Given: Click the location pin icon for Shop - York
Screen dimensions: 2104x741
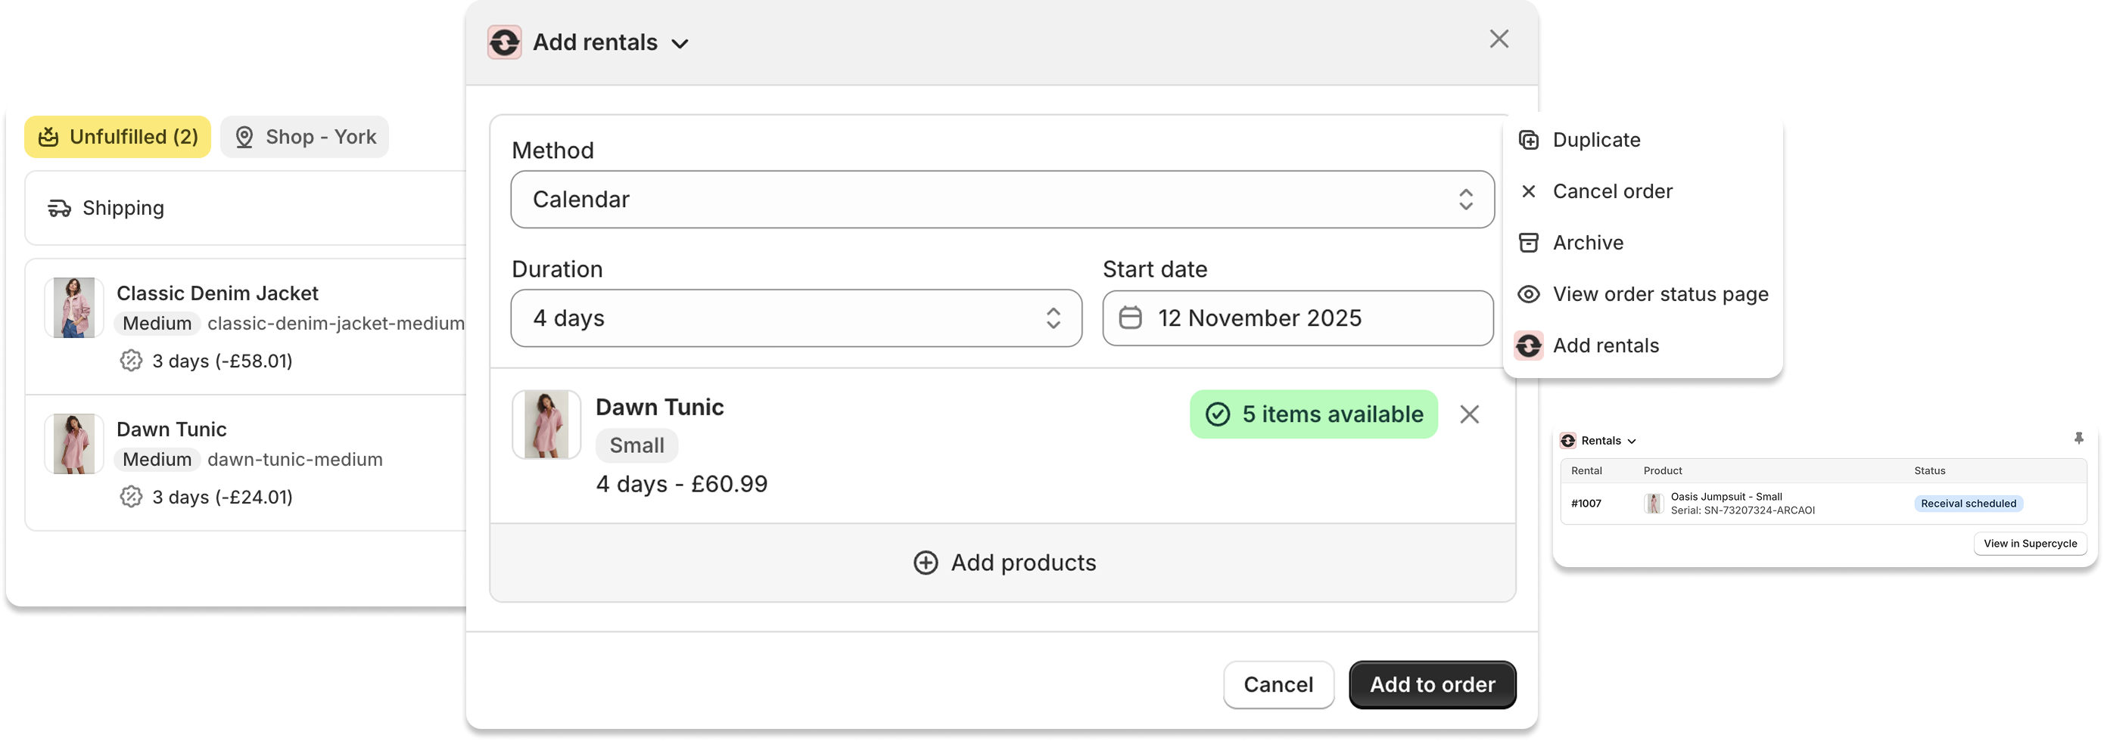Looking at the screenshot, I should click(244, 137).
